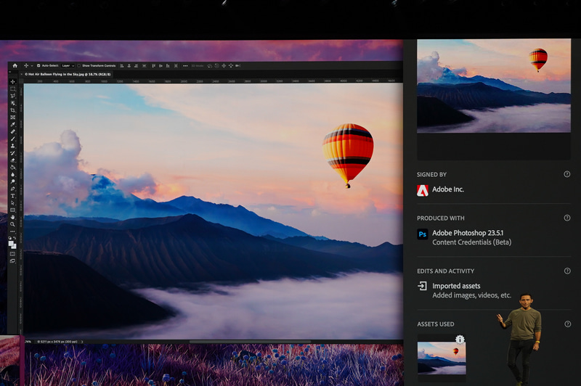Pick the foreground color swatch
This screenshot has height=386, width=581.
(11, 244)
